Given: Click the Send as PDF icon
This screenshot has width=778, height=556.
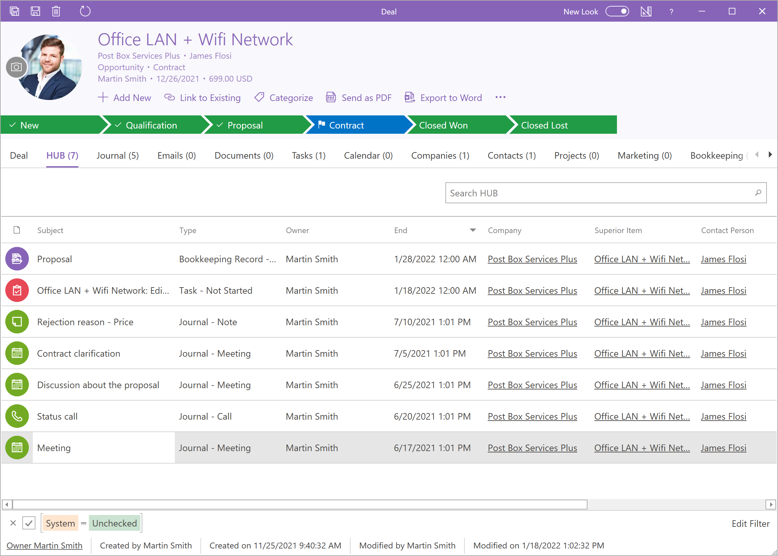Looking at the screenshot, I should tap(331, 98).
